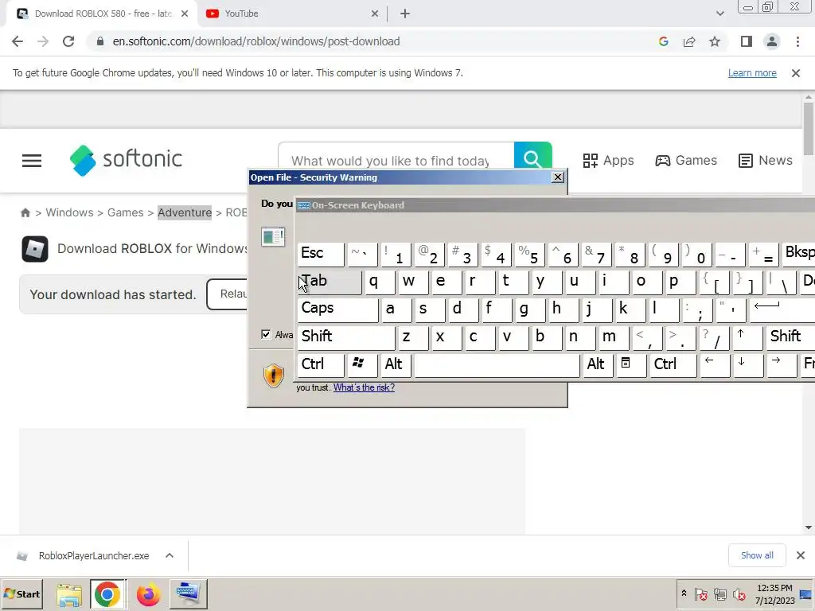Toggle the left Shift key
815x611 pixels.
tap(345, 337)
